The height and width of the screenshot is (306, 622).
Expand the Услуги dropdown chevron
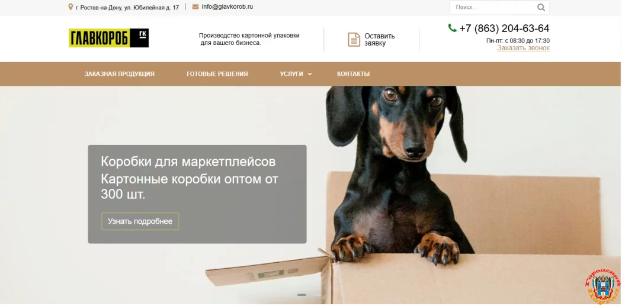point(310,74)
